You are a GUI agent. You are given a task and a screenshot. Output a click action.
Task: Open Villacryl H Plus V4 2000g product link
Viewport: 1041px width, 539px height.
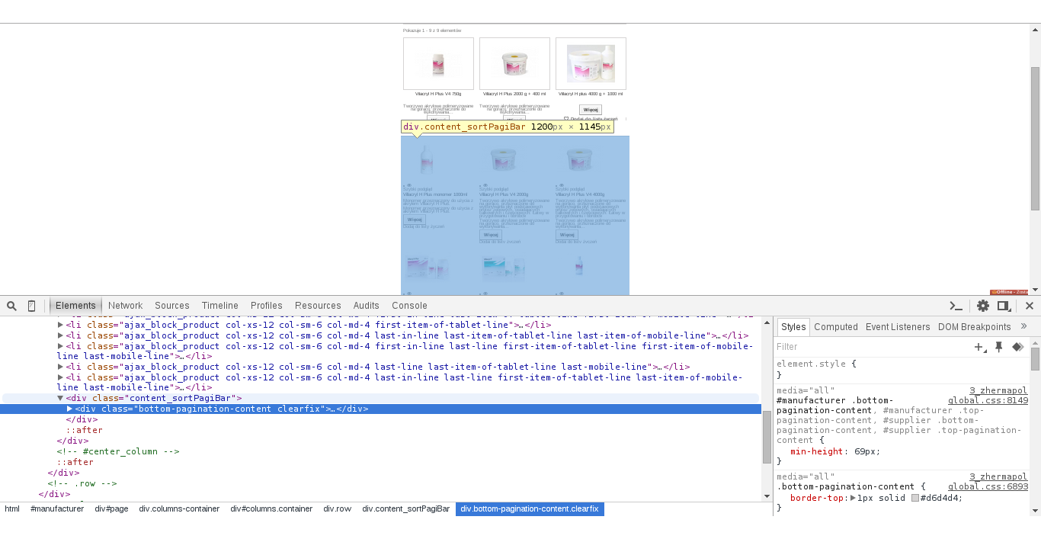click(504, 194)
